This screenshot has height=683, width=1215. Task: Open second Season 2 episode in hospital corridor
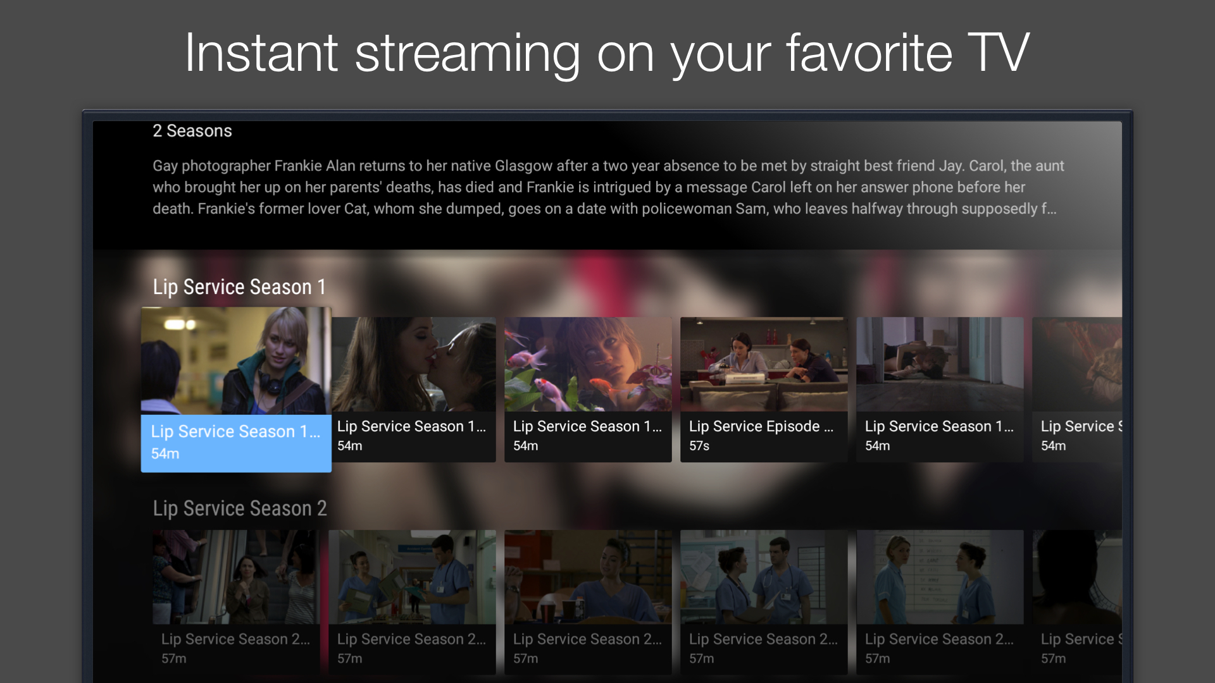pyautogui.click(x=412, y=577)
